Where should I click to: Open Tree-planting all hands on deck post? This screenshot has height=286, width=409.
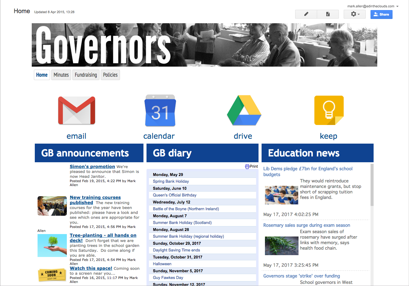point(103,238)
